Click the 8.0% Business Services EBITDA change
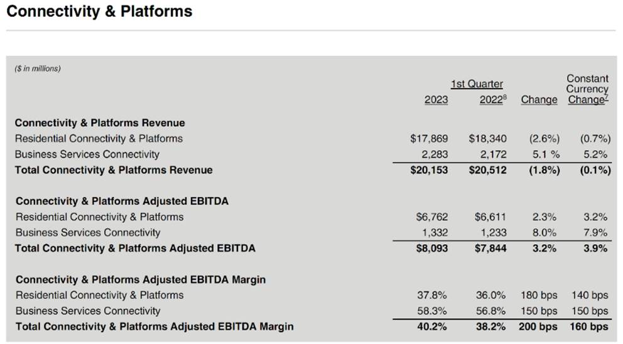This screenshot has height=344, width=623. pos(544,233)
